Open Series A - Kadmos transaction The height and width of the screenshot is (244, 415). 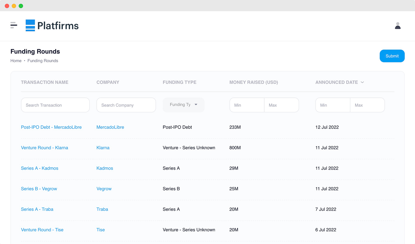click(40, 168)
